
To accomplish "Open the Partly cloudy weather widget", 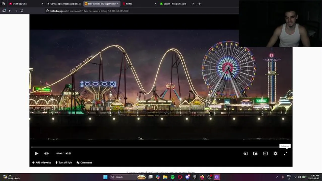I will [11, 177].
